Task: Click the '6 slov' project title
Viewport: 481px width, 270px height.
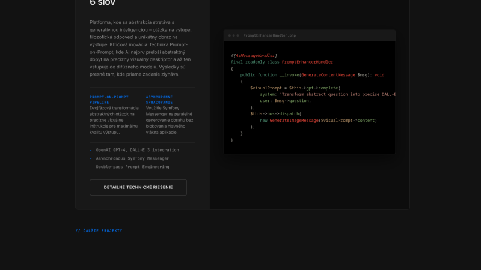Action: pyautogui.click(x=102, y=3)
